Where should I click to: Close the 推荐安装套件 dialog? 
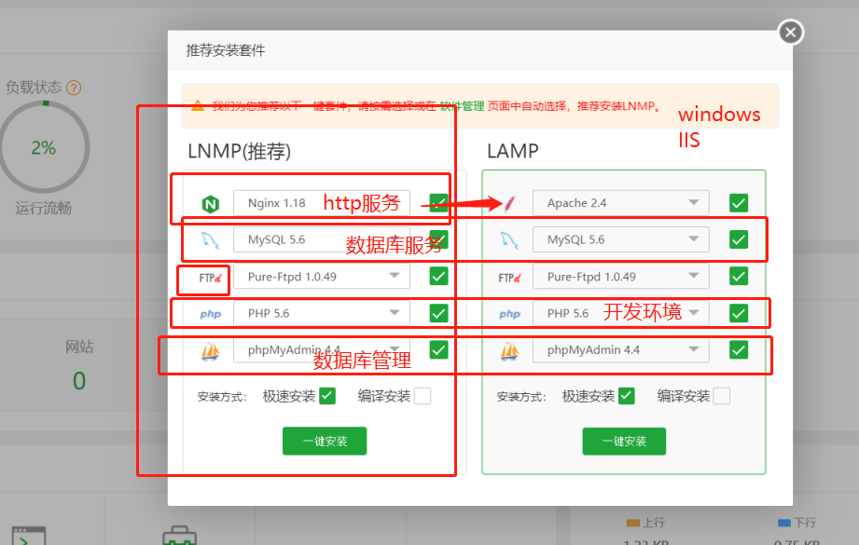pyautogui.click(x=791, y=33)
